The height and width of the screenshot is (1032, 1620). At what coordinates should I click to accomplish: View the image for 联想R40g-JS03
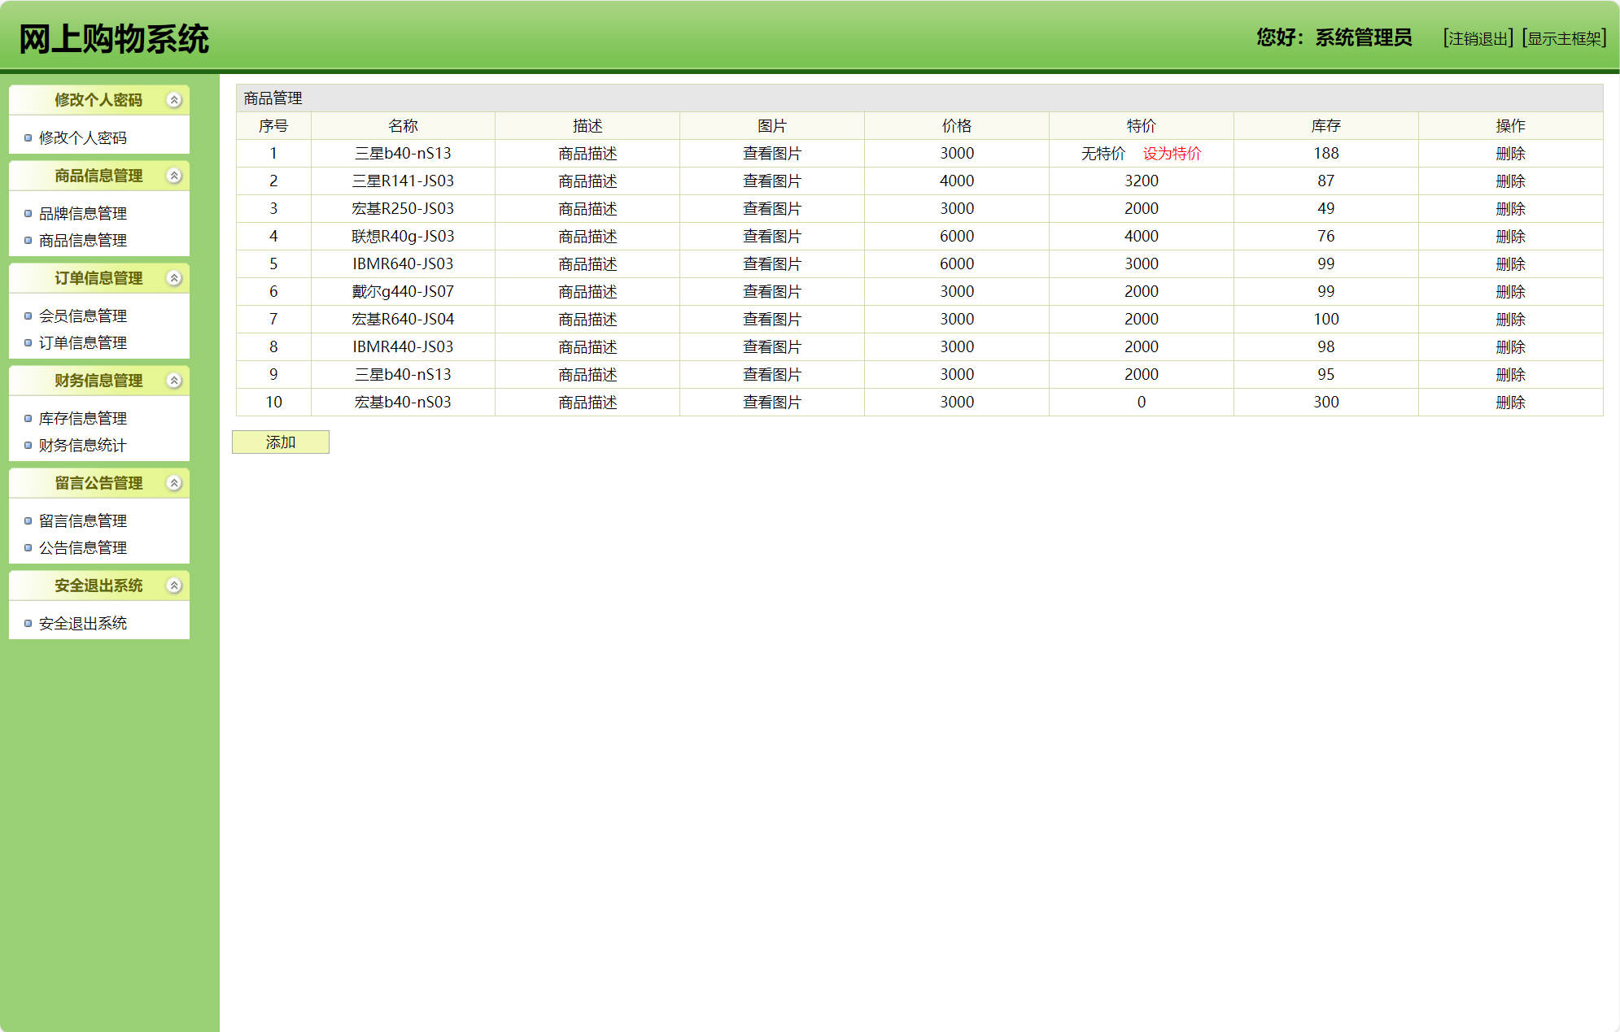771,237
